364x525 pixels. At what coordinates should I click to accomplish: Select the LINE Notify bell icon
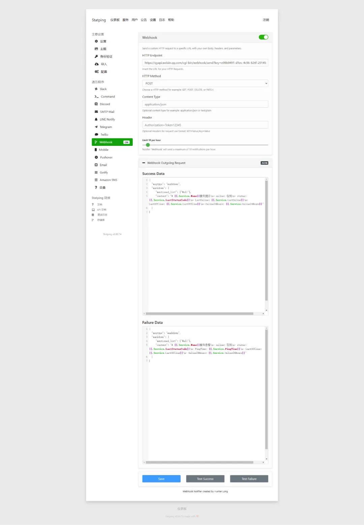(x=96, y=120)
